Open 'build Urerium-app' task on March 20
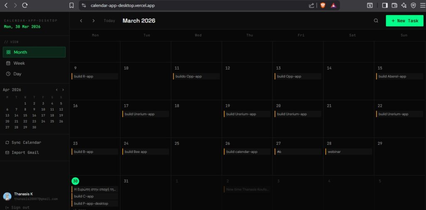426x210 pixels. pyautogui.click(x=298, y=114)
